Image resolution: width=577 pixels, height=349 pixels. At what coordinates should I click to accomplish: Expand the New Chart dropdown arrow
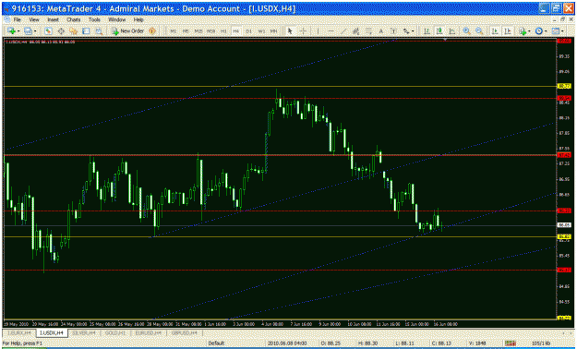click(x=18, y=31)
